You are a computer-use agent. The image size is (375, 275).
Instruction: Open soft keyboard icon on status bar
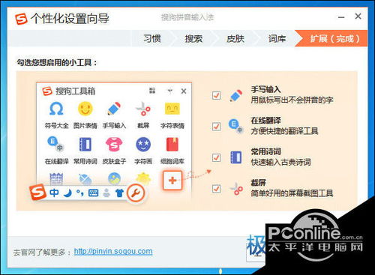pos(93,193)
